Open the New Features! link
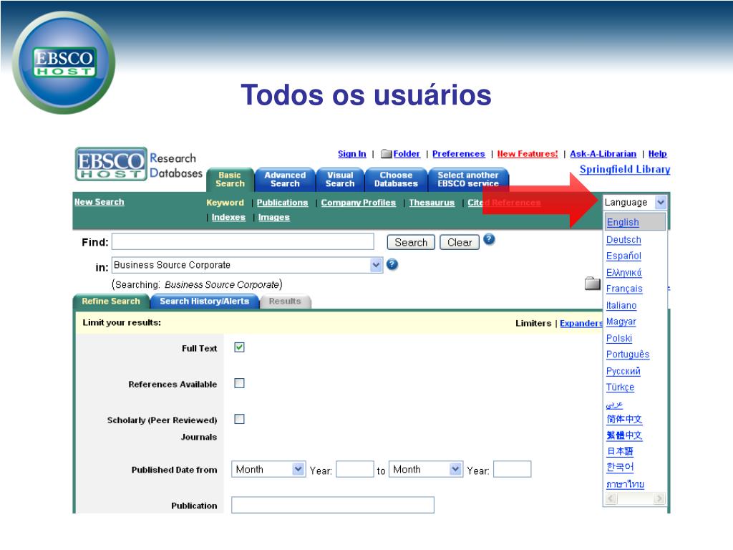The height and width of the screenshot is (550, 733). pos(528,154)
